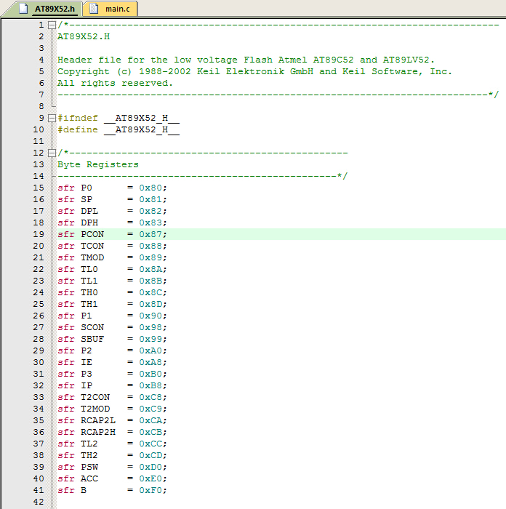This screenshot has height=509, width=506.
Task: Click on 'sfr TL0 = 0x8A;'
Action: click(x=112, y=270)
